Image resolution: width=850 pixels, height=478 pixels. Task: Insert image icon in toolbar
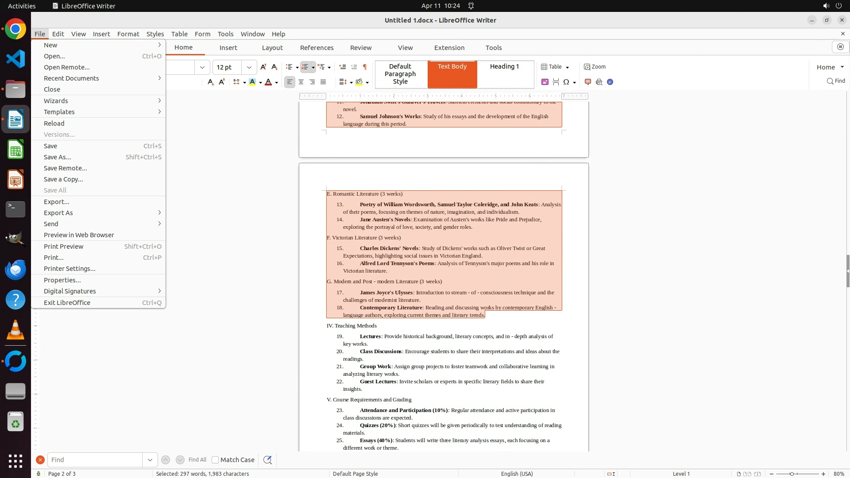pyautogui.click(x=545, y=82)
